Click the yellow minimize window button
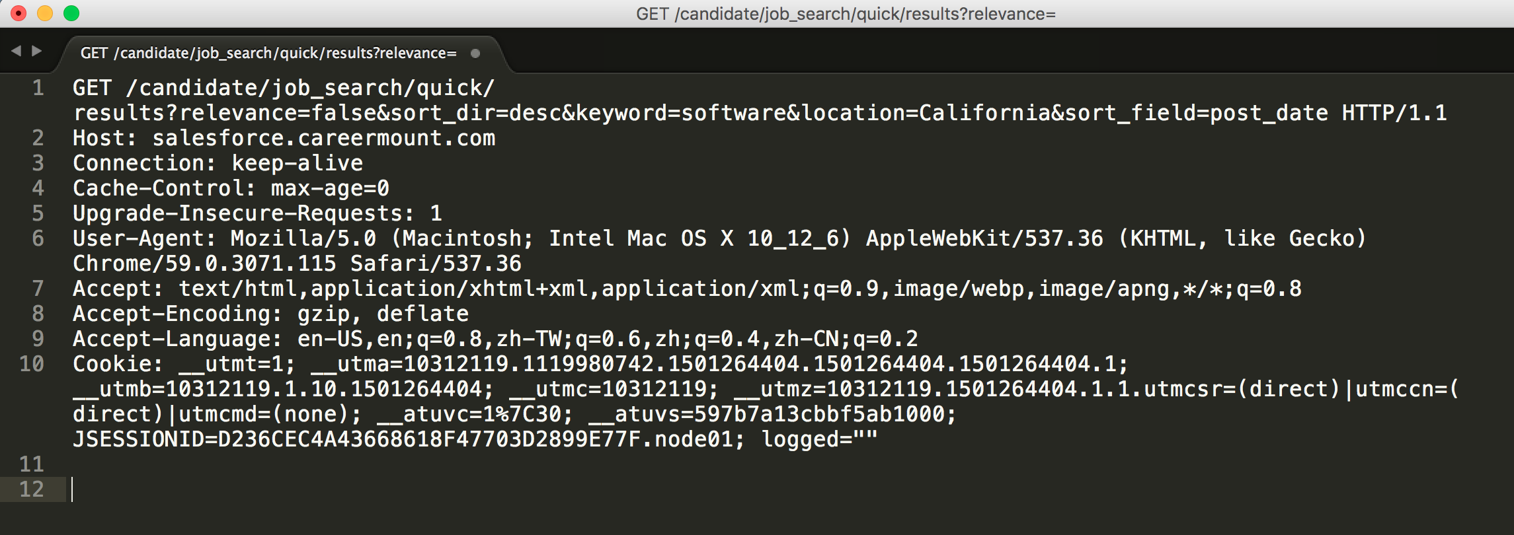Screen dimensions: 1514x535 tap(45, 13)
